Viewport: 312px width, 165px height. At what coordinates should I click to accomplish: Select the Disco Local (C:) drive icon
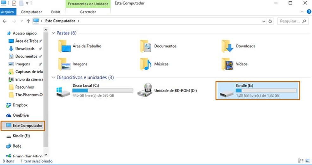(x=63, y=92)
